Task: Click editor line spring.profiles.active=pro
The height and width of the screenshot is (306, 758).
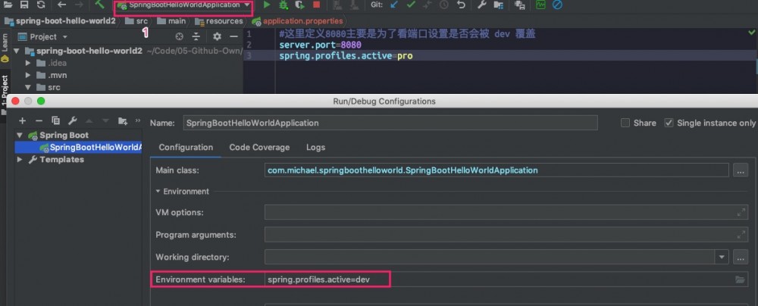Action: click(x=346, y=56)
